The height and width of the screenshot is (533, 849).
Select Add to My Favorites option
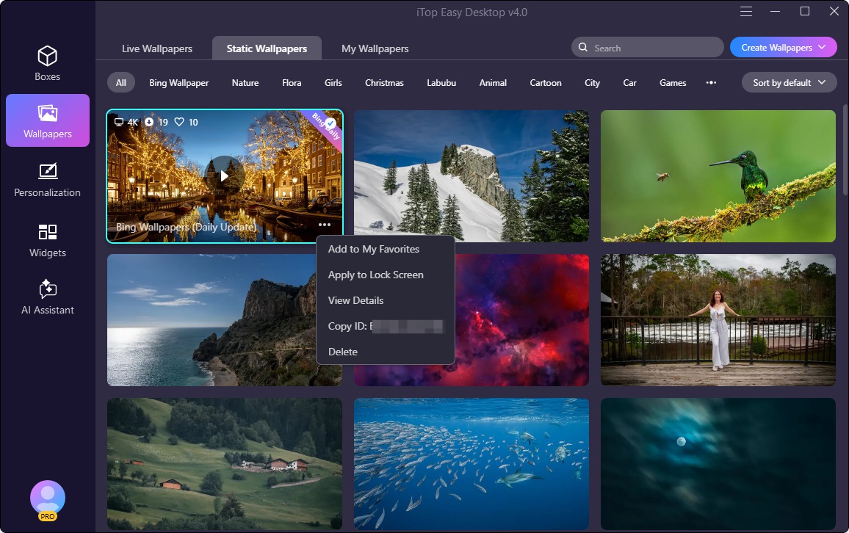tap(373, 249)
